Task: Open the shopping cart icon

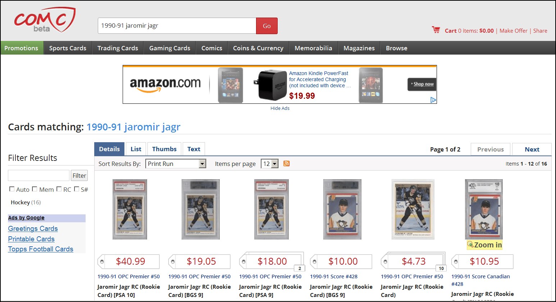Action: [x=436, y=30]
